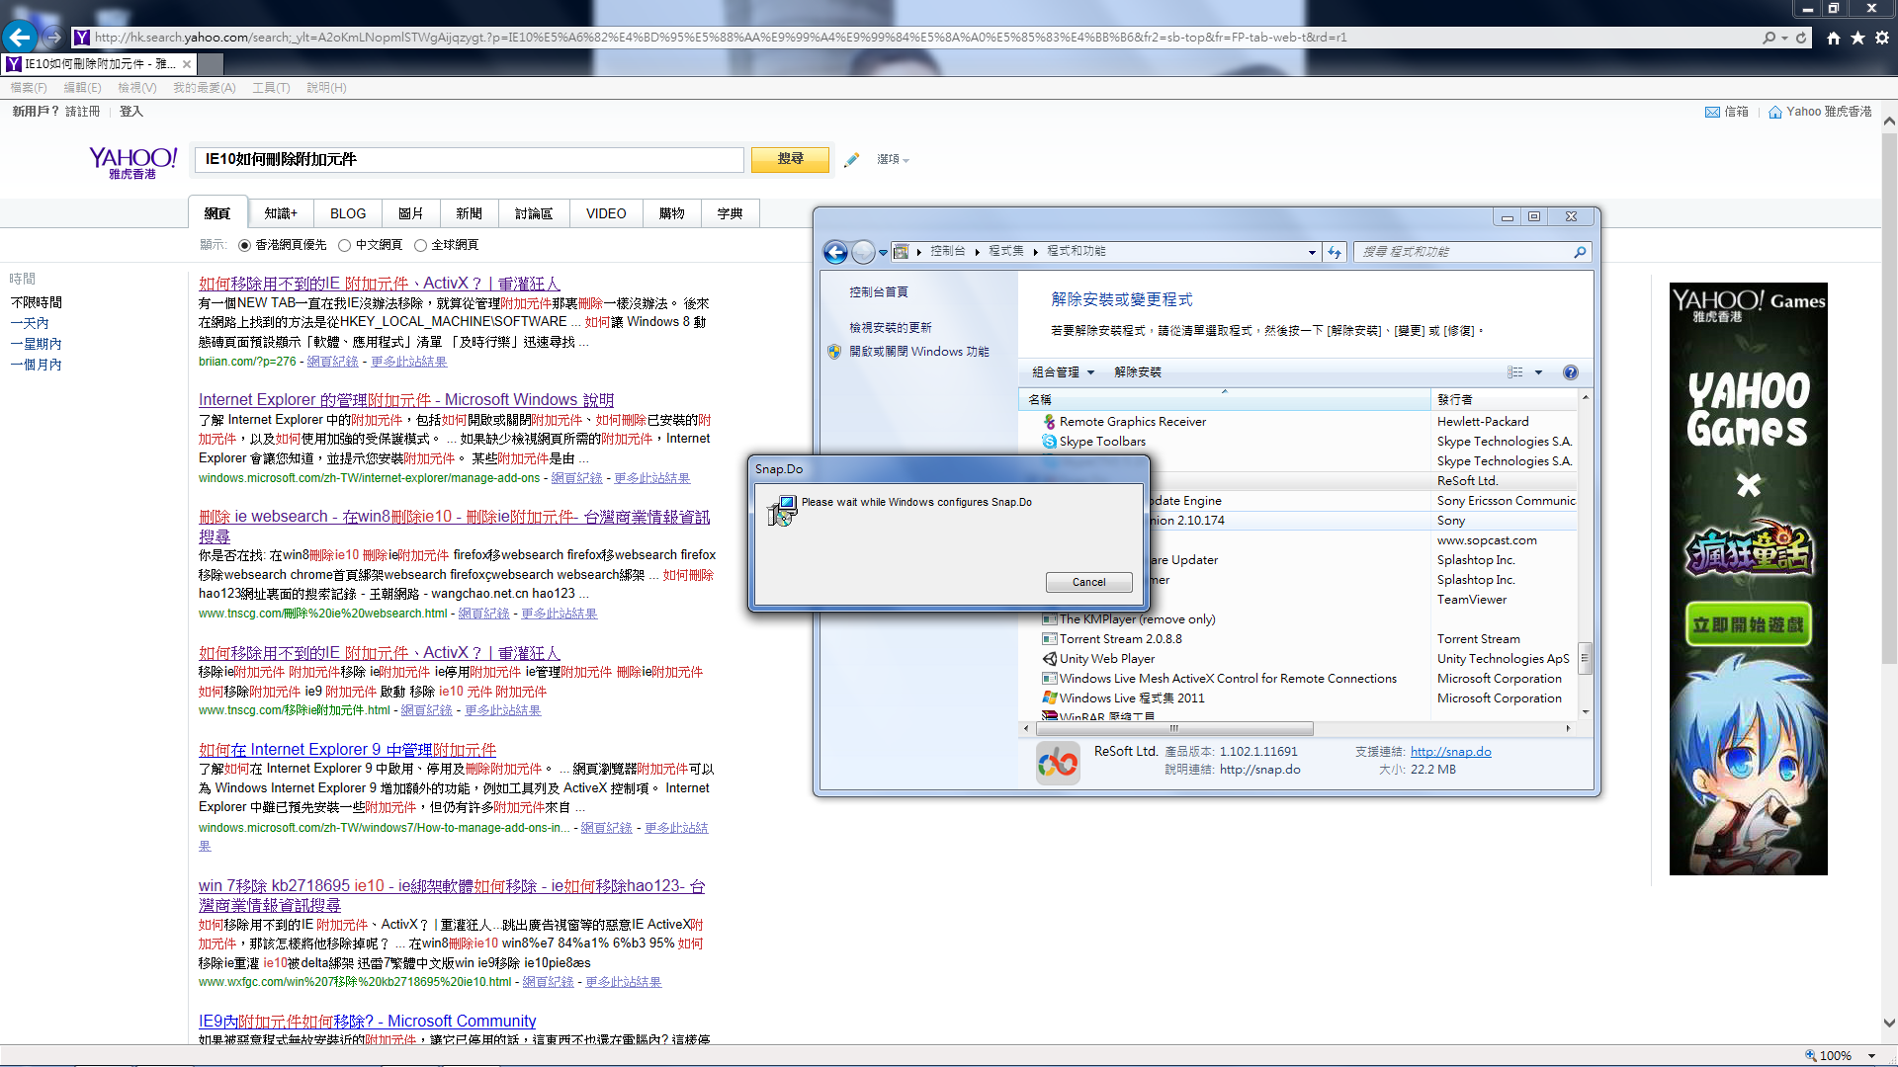Click the Yahoo page scroll down arrow

[1889, 1024]
